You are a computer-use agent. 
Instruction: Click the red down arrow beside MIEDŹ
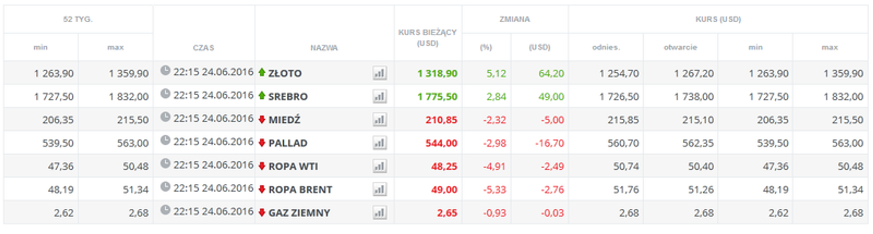(x=262, y=119)
